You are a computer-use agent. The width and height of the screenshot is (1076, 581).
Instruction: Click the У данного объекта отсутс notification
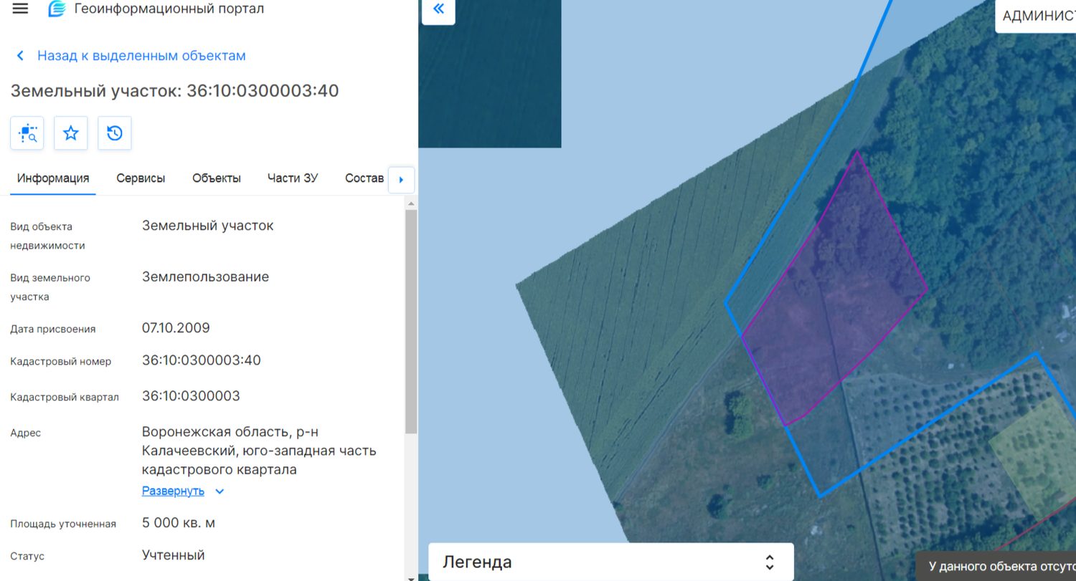click(996, 566)
